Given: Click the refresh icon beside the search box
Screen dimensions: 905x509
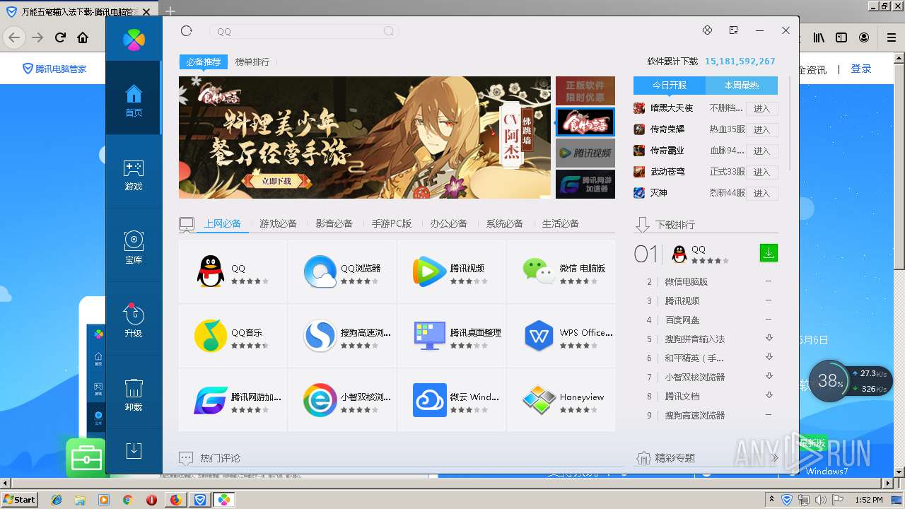Looking at the screenshot, I should pos(186,30).
